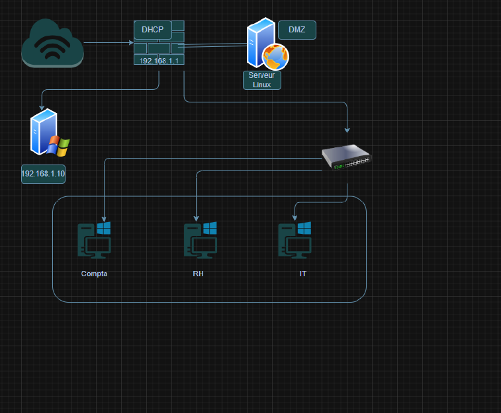
Task: Select the DHCP label box
Action: [153, 30]
